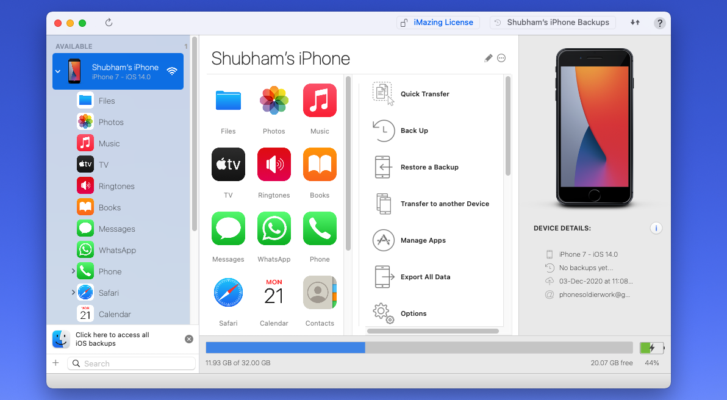Open Shubham's iPhone Backups
727x400 pixels.
(x=553, y=22)
